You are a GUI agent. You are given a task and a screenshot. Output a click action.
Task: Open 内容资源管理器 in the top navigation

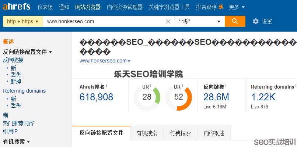point(125,7)
